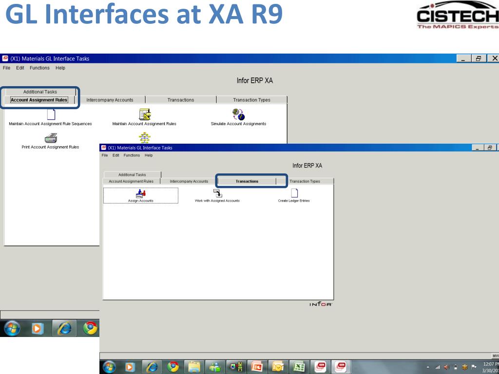Click the network signal tray icon
This screenshot has width=499, height=374.
[438, 367]
